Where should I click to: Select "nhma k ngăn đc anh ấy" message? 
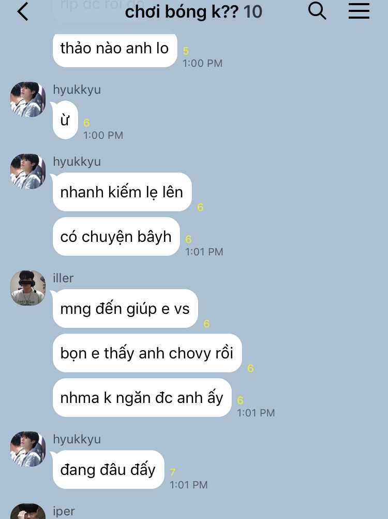[x=142, y=397]
